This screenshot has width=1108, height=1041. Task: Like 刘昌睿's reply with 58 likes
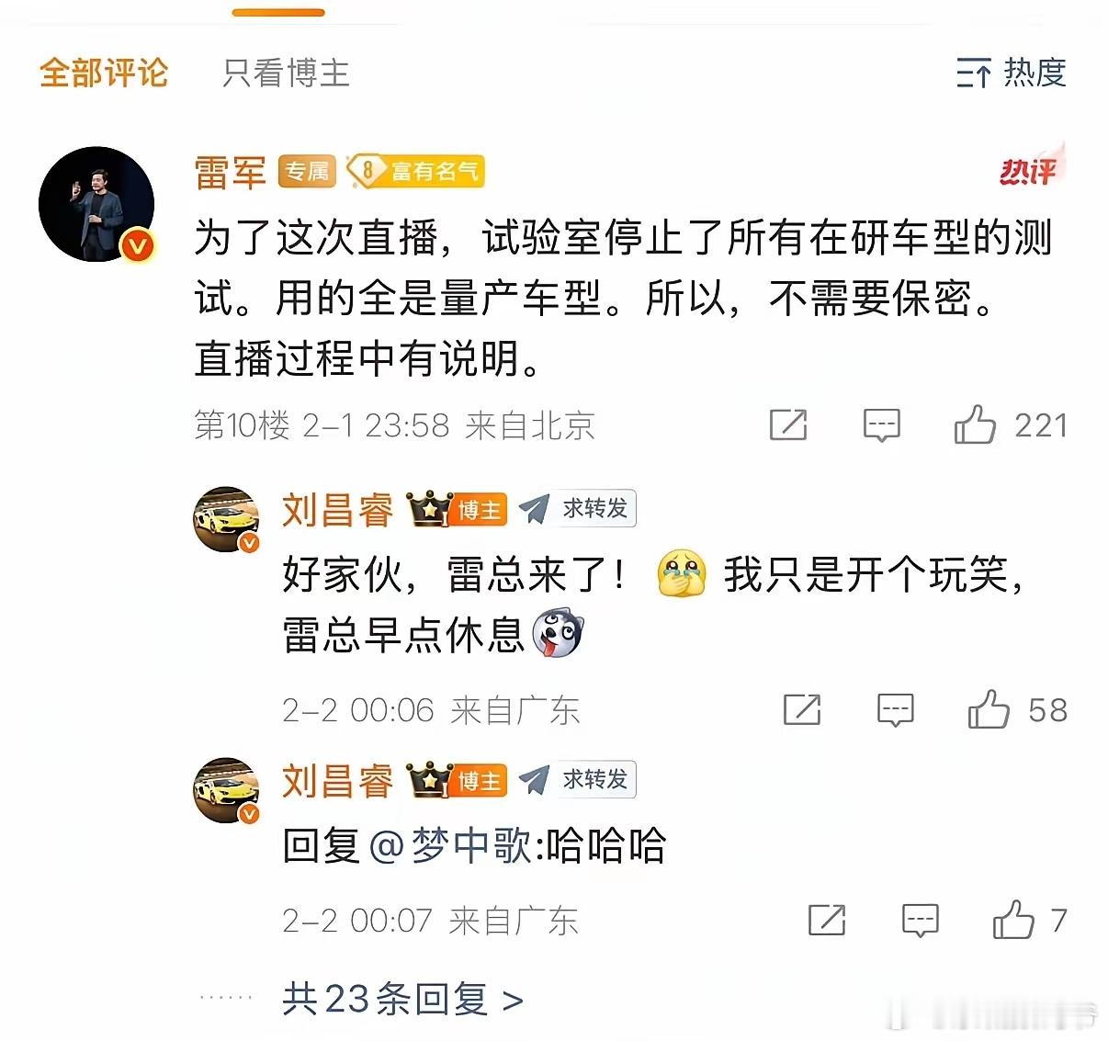1017,709
